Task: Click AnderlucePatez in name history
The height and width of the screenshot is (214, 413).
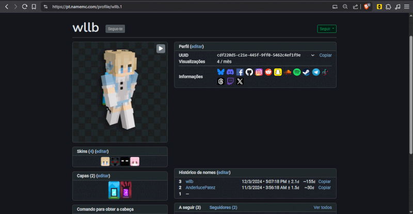Action: tap(200, 188)
